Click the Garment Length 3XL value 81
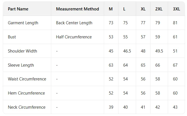This screenshot has width=187, height=116. [175, 23]
